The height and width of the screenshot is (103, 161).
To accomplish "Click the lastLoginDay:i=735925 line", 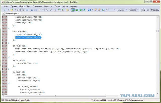I will coord(28,20).
